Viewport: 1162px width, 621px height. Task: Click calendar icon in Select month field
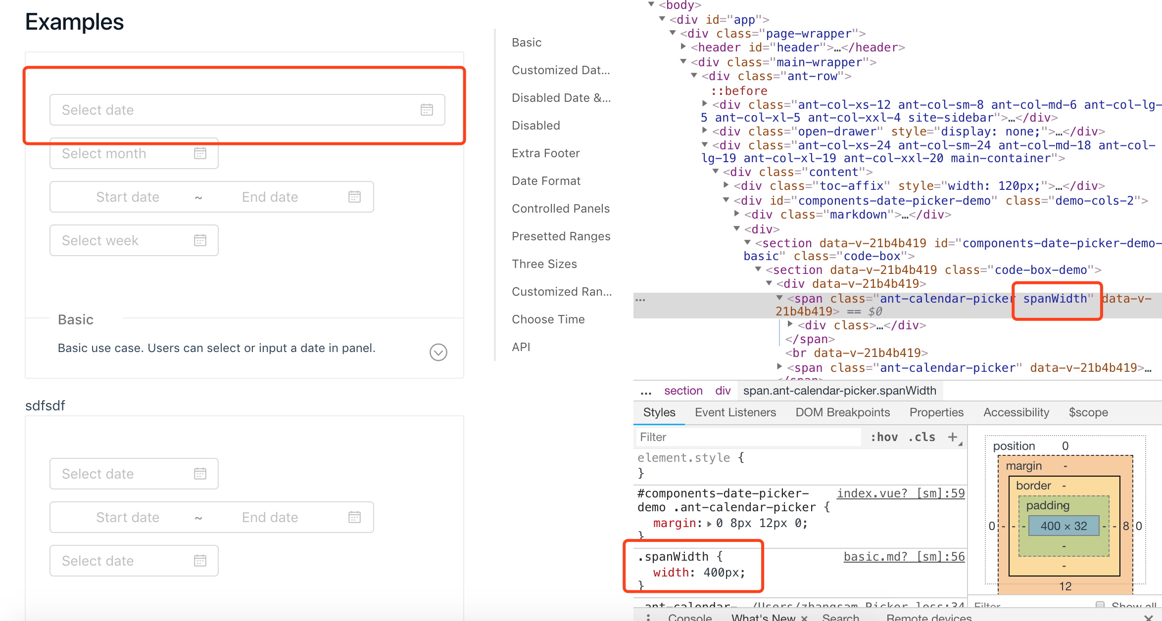200,153
